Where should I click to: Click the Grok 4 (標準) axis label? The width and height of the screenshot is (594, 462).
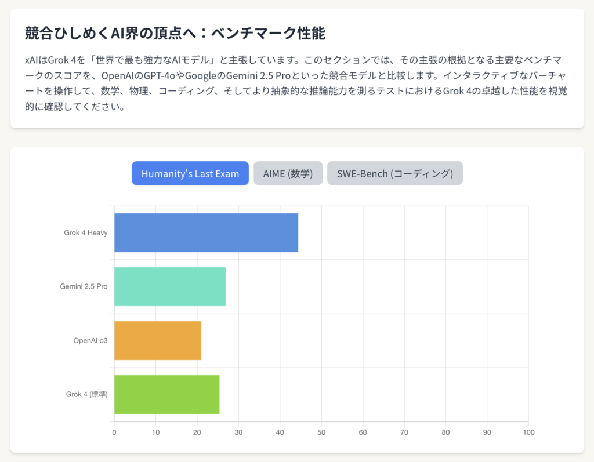pos(87,394)
